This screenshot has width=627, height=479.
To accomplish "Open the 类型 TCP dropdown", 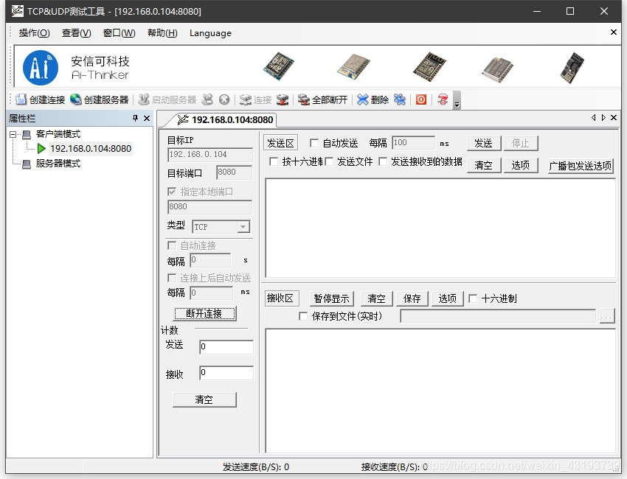I will click(243, 227).
